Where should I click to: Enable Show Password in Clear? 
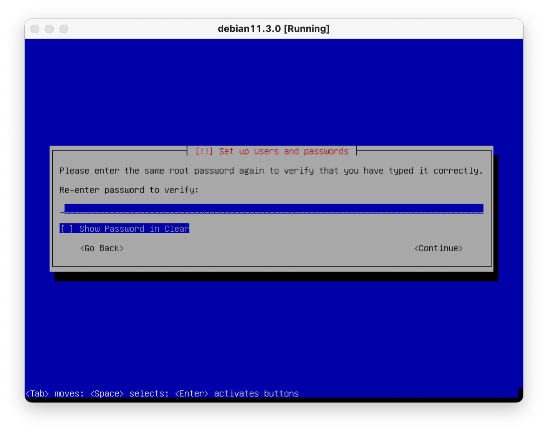[x=124, y=229]
